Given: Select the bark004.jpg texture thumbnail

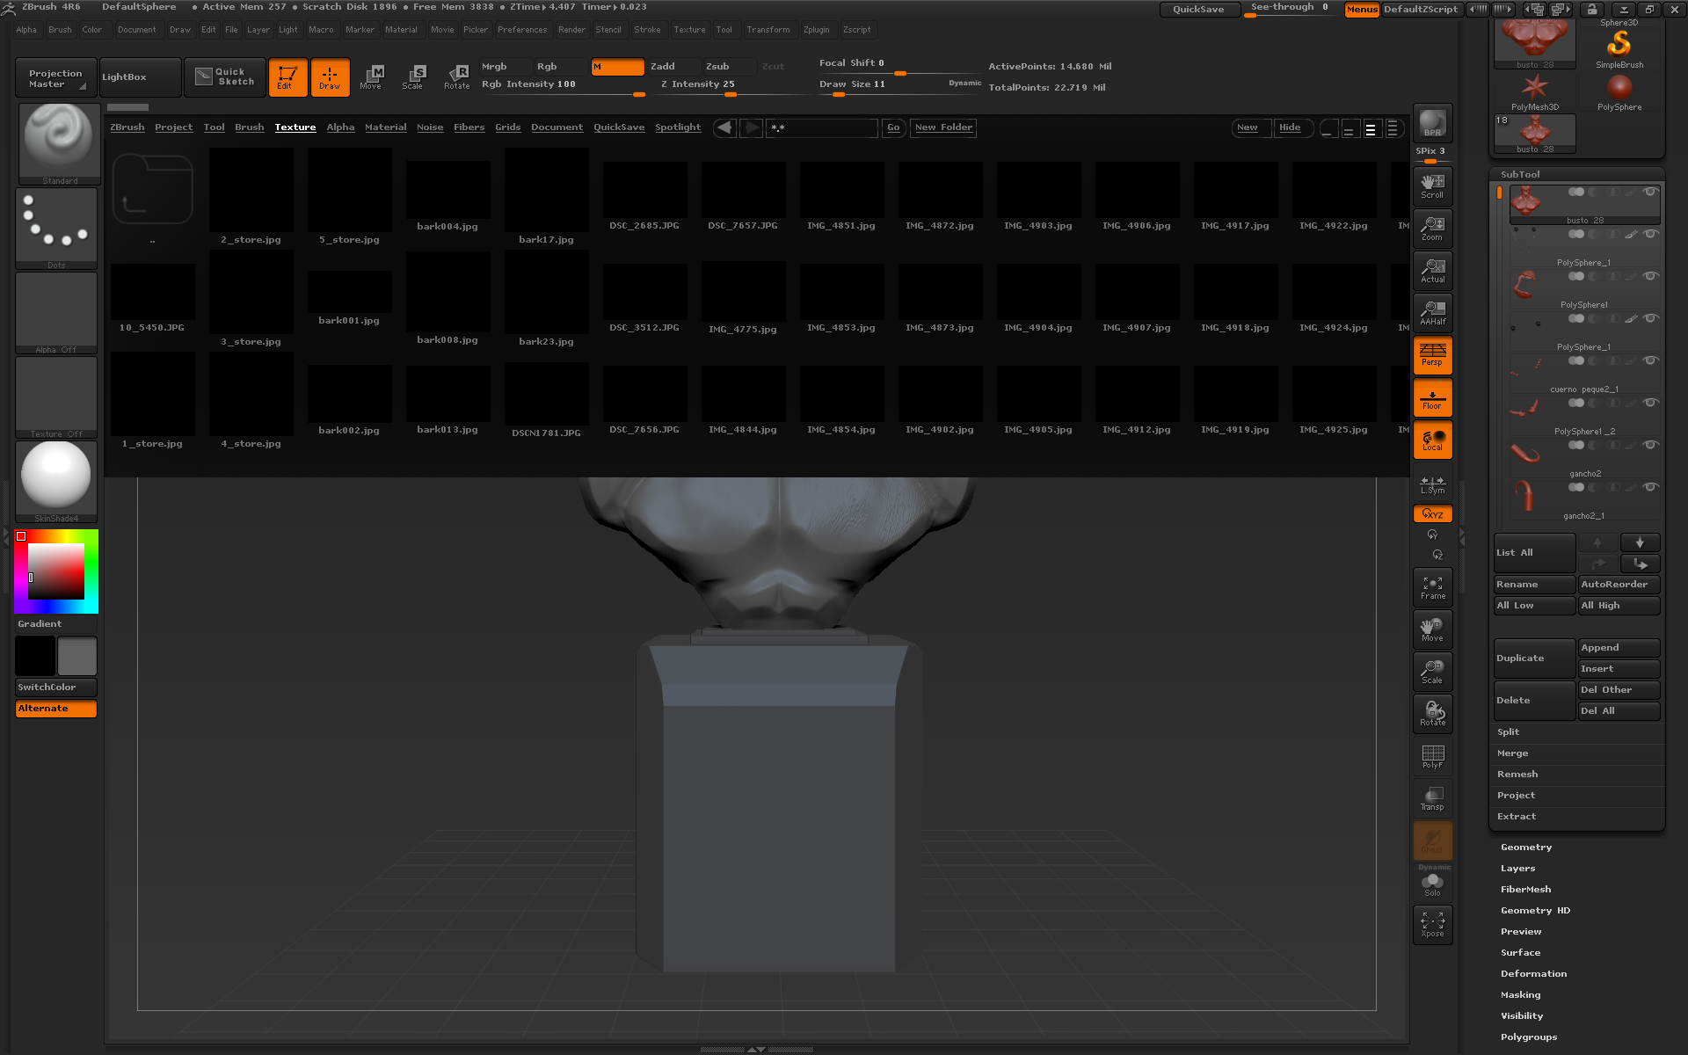Looking at the screenshot, I should tap(447, 191).
